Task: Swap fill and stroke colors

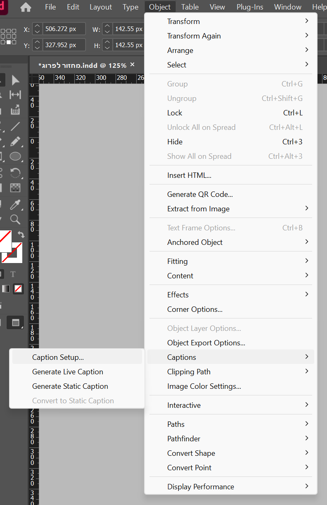Action: [21, 235]
